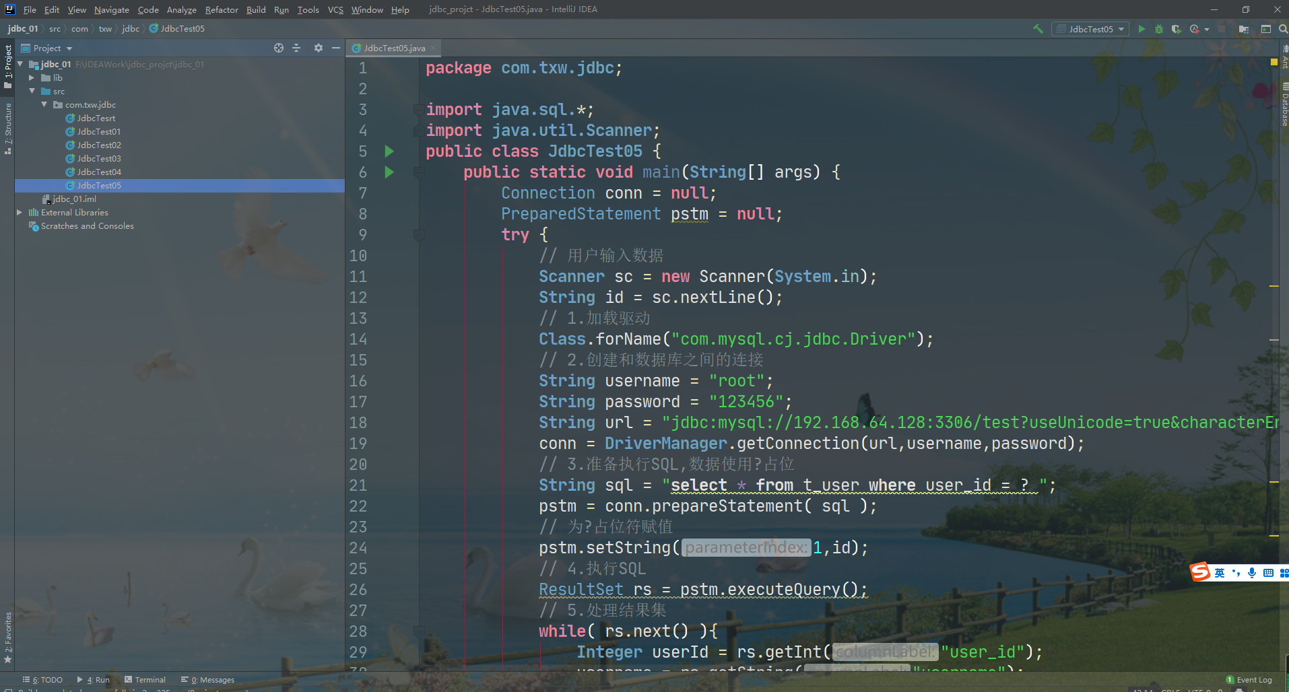This screenshot has width=1289, height=692.
Task: Click the Run Anything icon in toolbar
Action: click(1266, 29)
